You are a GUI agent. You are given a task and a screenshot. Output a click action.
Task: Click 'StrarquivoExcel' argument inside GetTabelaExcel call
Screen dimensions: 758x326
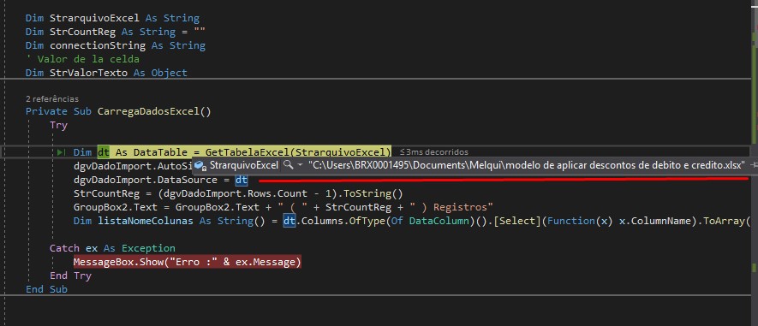340,152
